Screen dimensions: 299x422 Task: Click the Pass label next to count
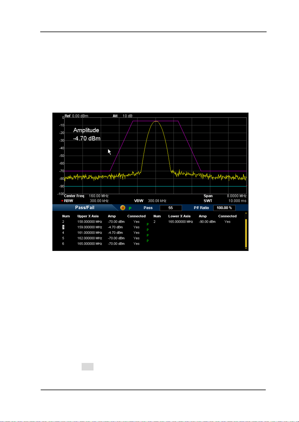(x=148, y=208)
